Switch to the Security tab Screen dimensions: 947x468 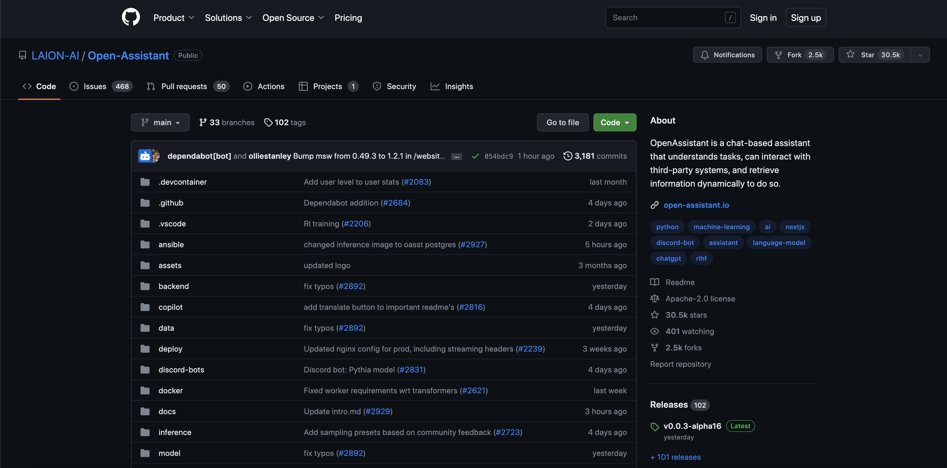[394, 86]
